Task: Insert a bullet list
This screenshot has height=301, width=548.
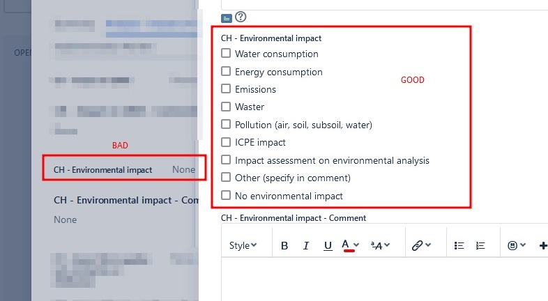Action: point(459,246)
